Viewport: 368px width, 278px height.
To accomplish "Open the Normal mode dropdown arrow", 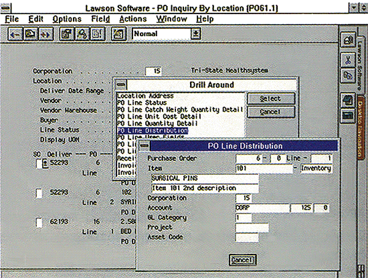I will (x=196, y=34).
